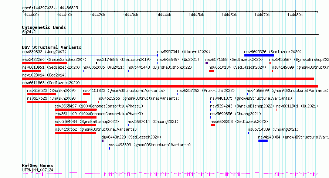The image size is (329, 178).
Task: Click nsv5714389 (Chuang2021) label
Action: [x=273, y=129]
